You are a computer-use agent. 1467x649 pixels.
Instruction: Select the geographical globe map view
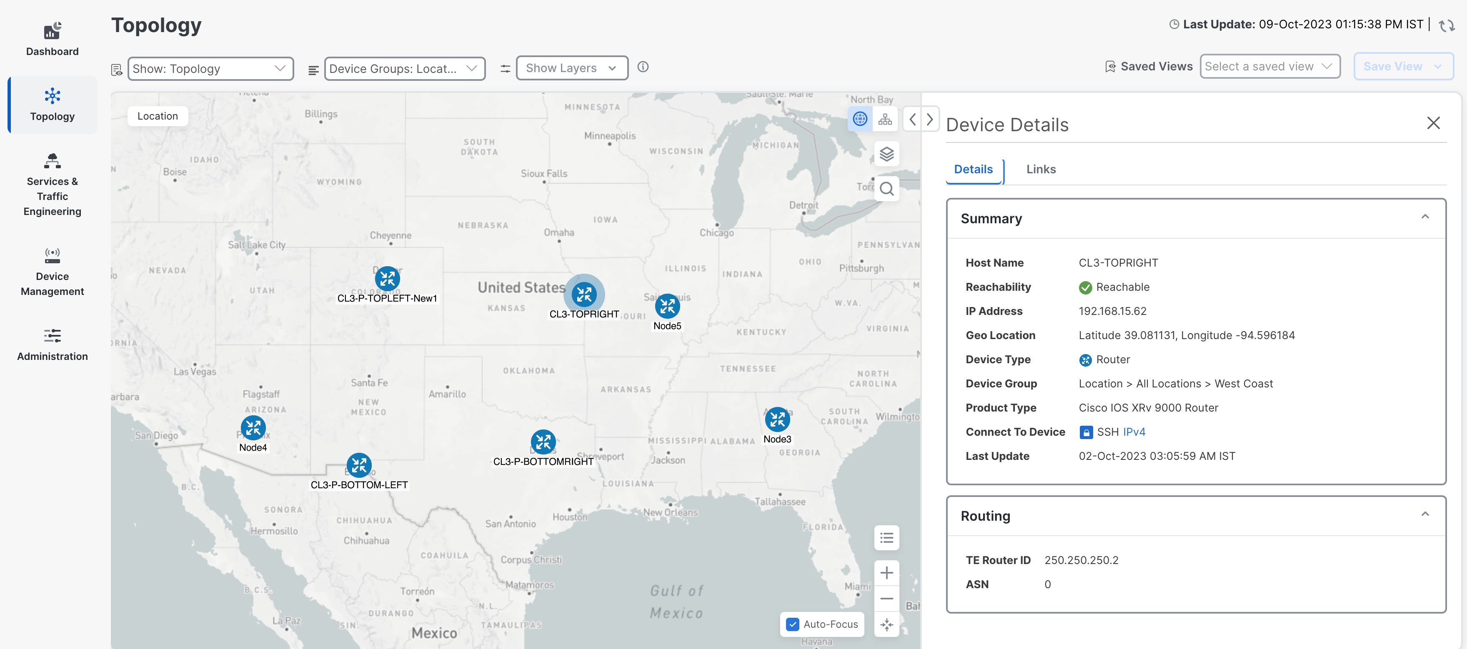point(860,119)
